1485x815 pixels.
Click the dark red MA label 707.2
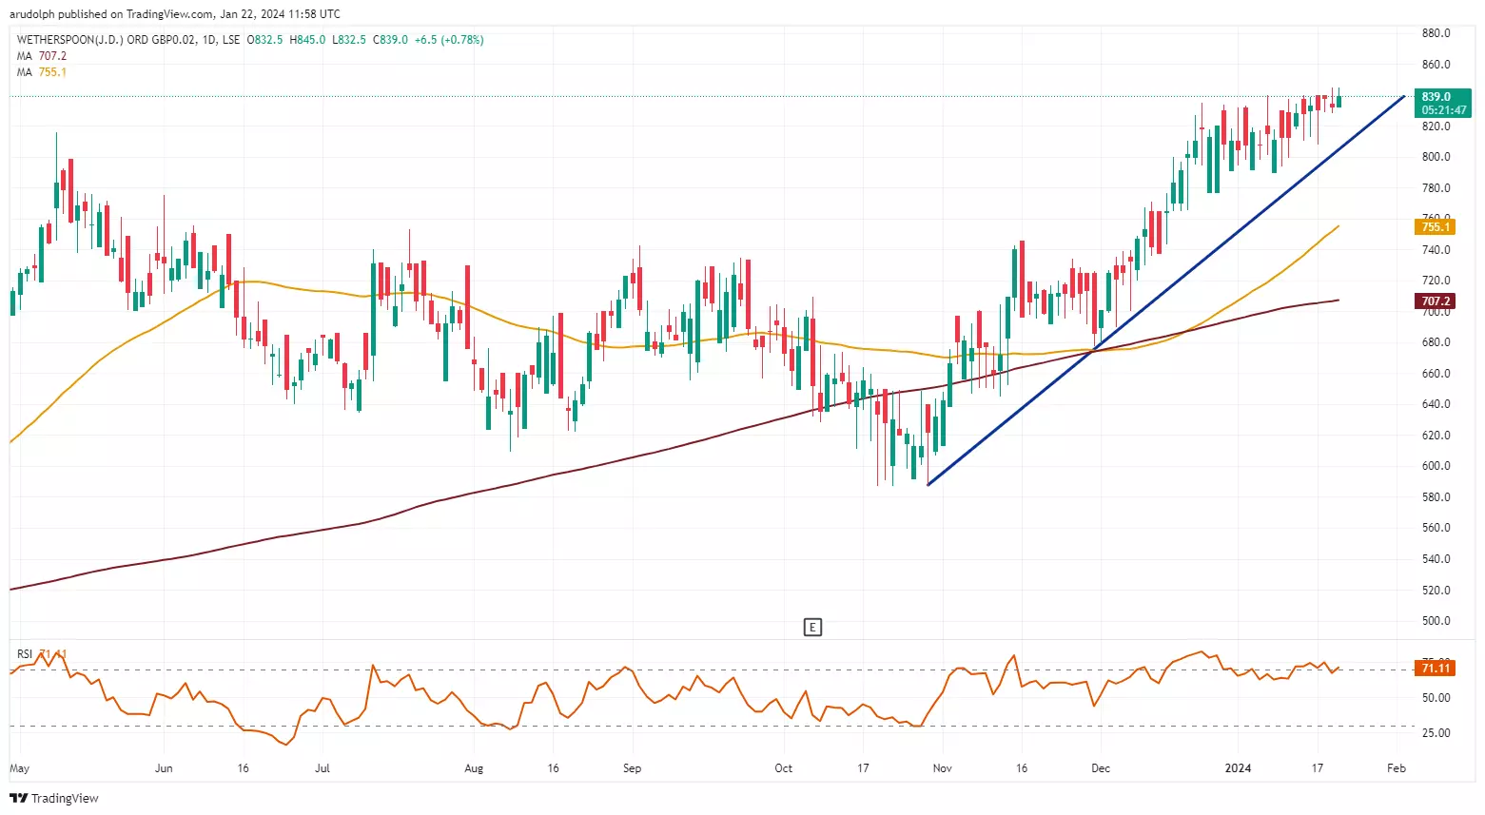pos(1435,301)
